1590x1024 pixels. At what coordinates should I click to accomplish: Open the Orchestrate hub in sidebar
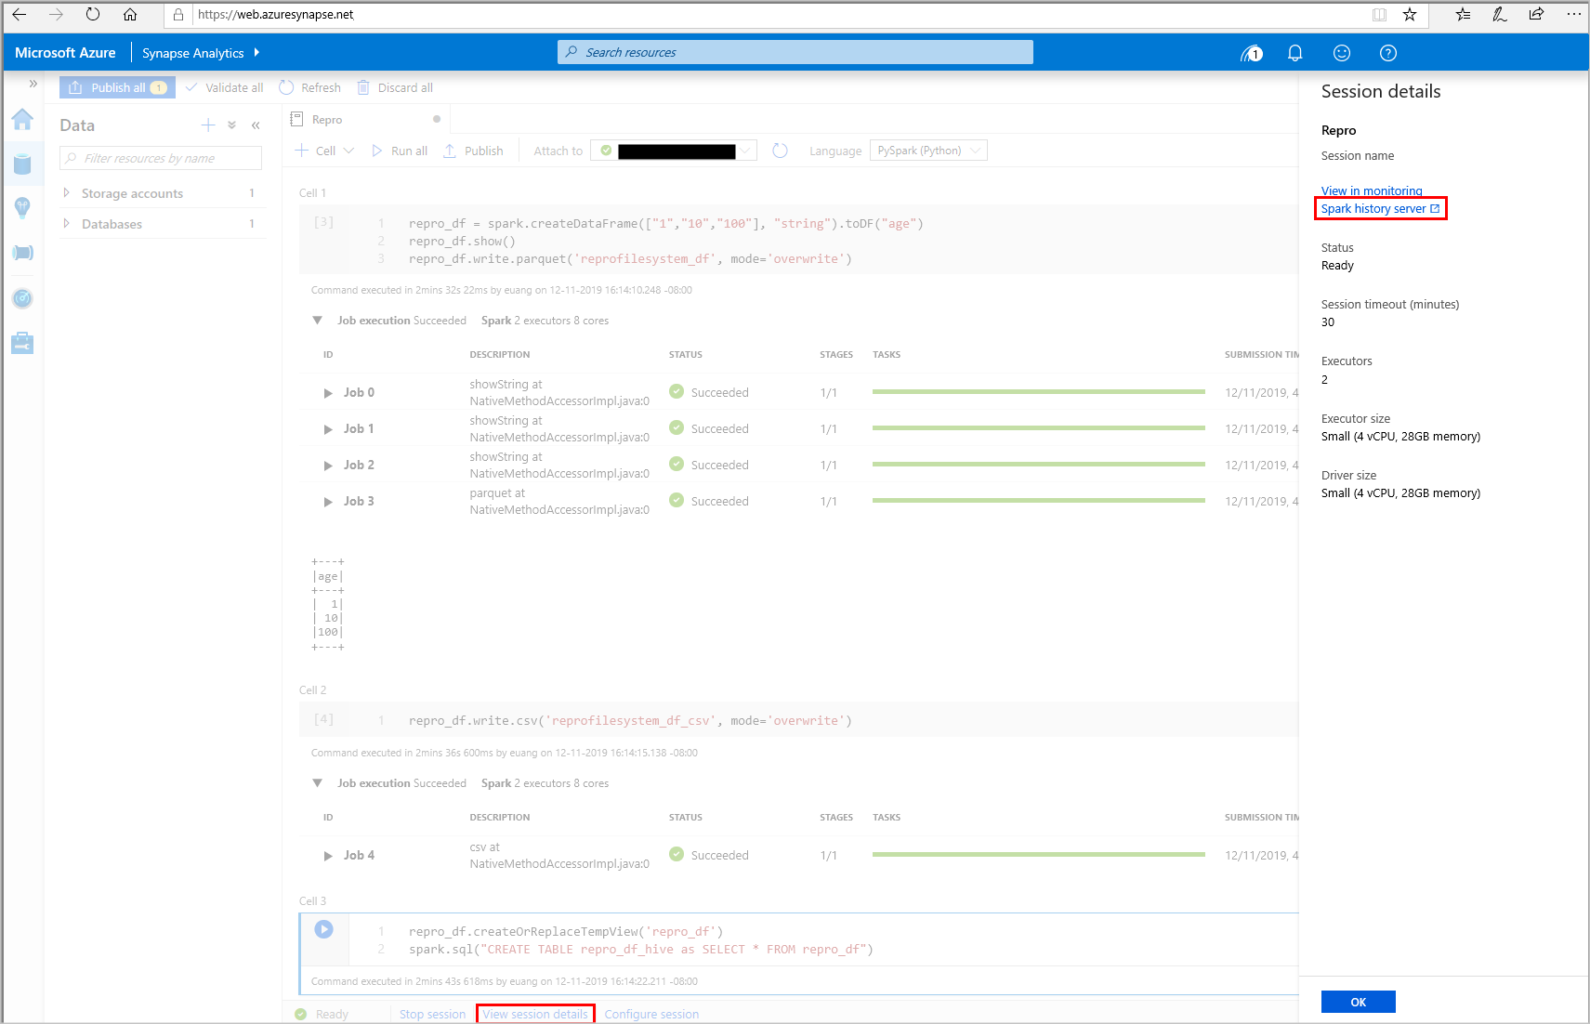pyautogui.click(x=22, y=253)
